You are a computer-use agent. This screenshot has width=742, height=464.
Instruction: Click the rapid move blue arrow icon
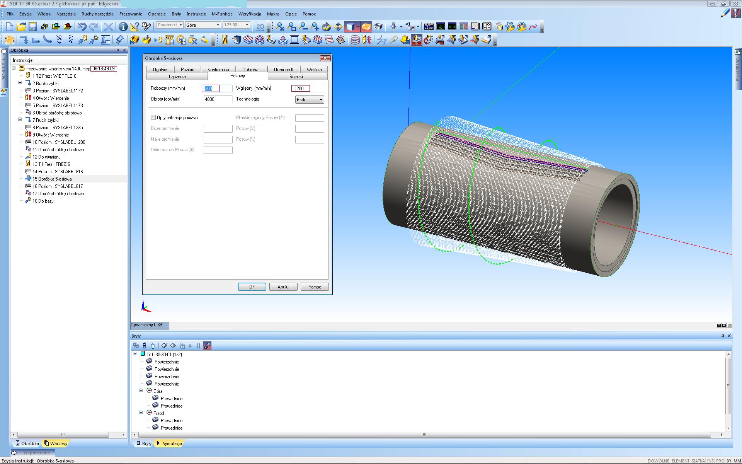tap(24, 39)
